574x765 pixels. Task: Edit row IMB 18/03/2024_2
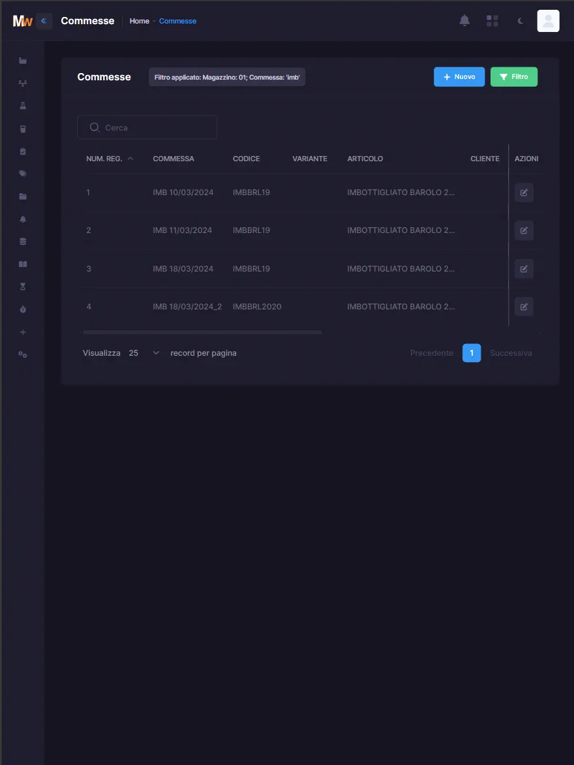click(x=524, y=306)
